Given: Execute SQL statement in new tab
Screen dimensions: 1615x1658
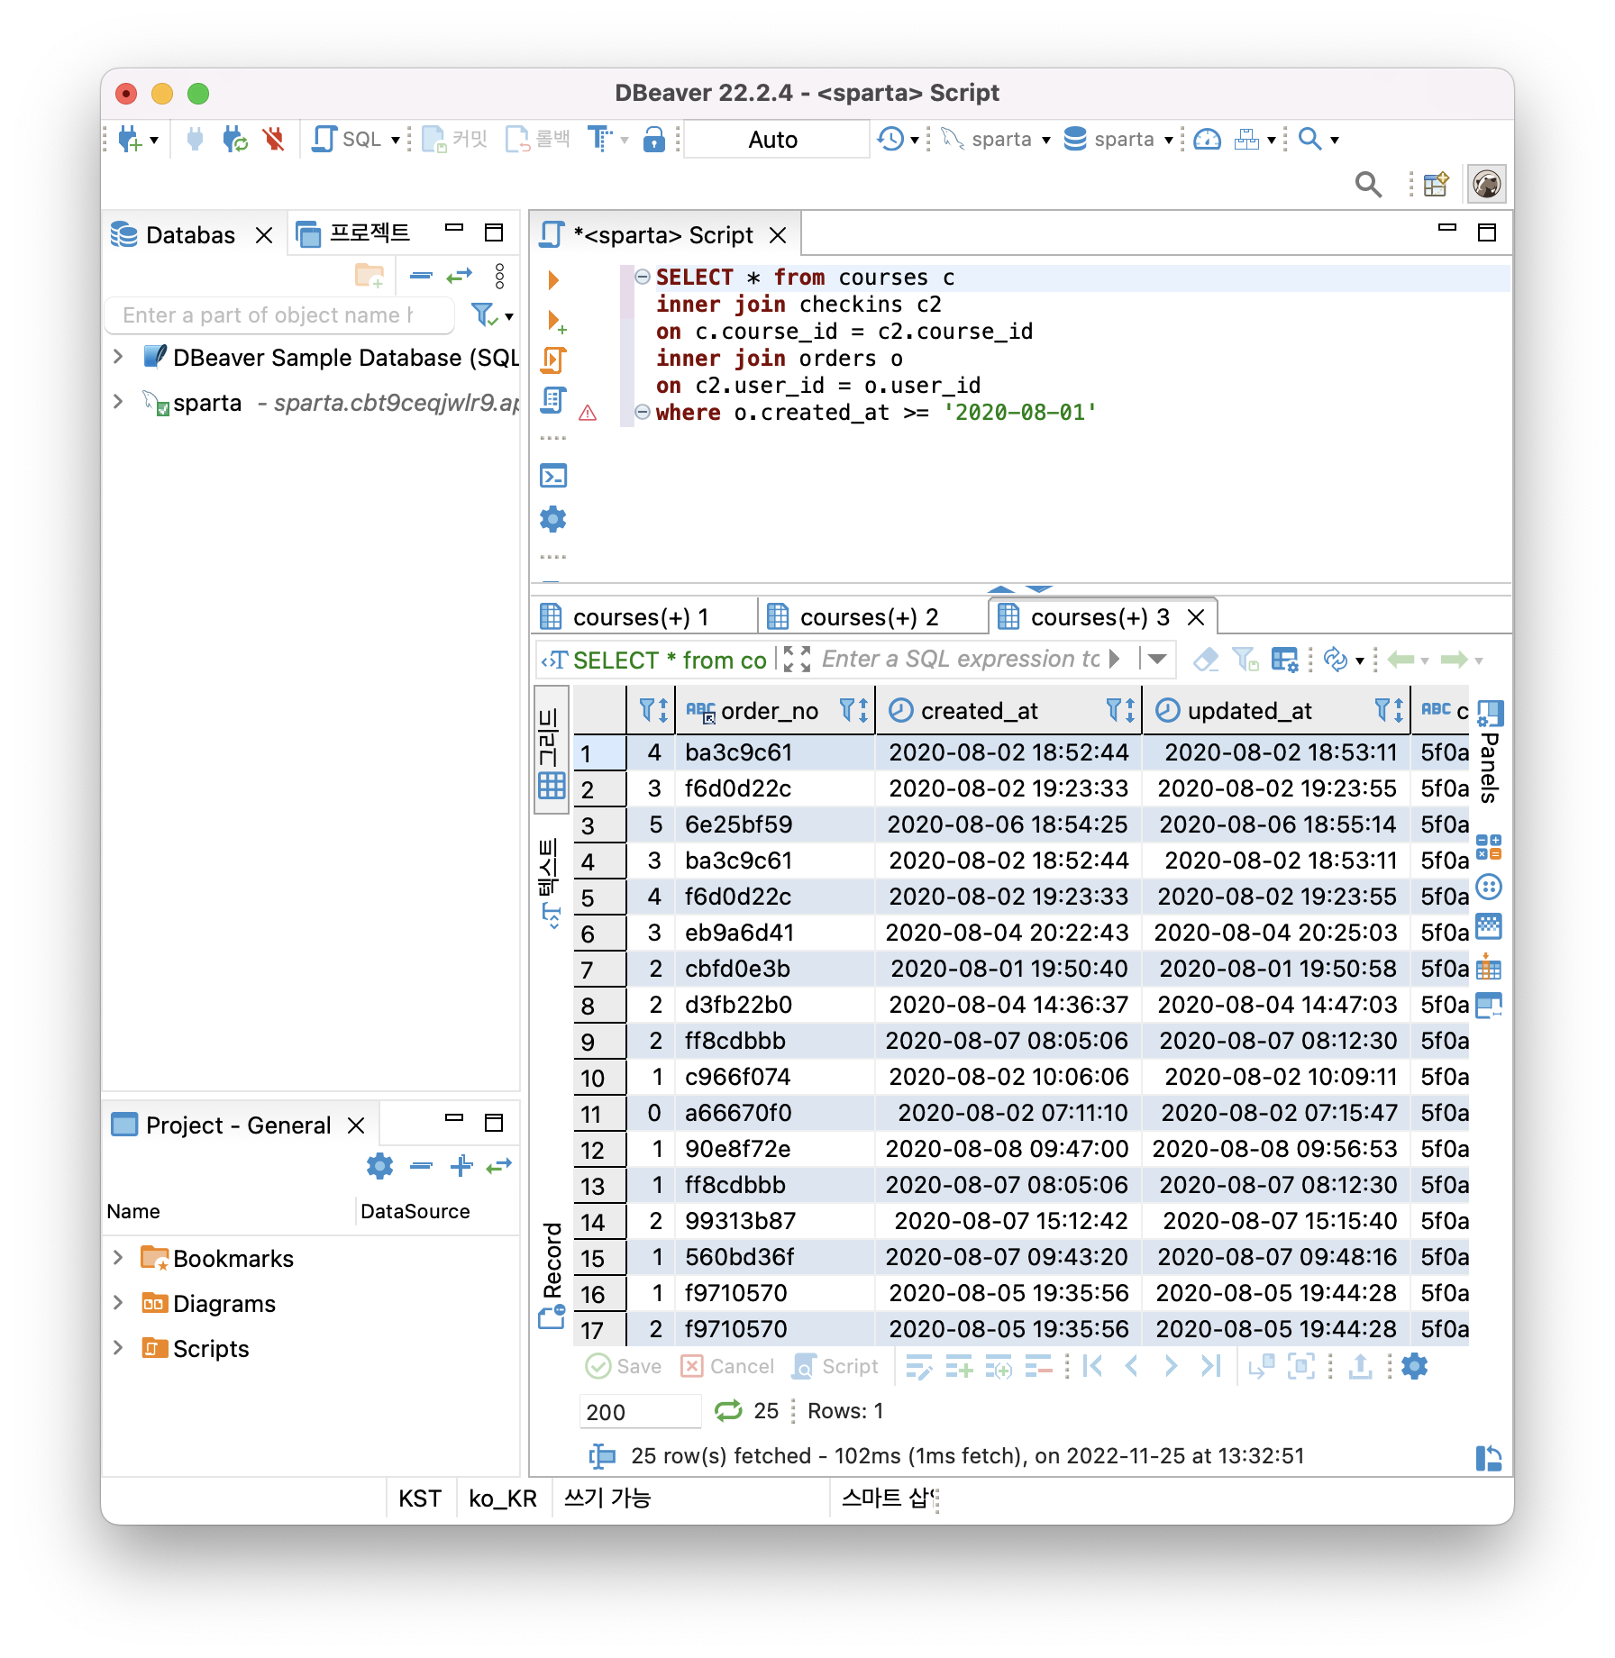Looking at the screenshot, I should coord(555,321).
